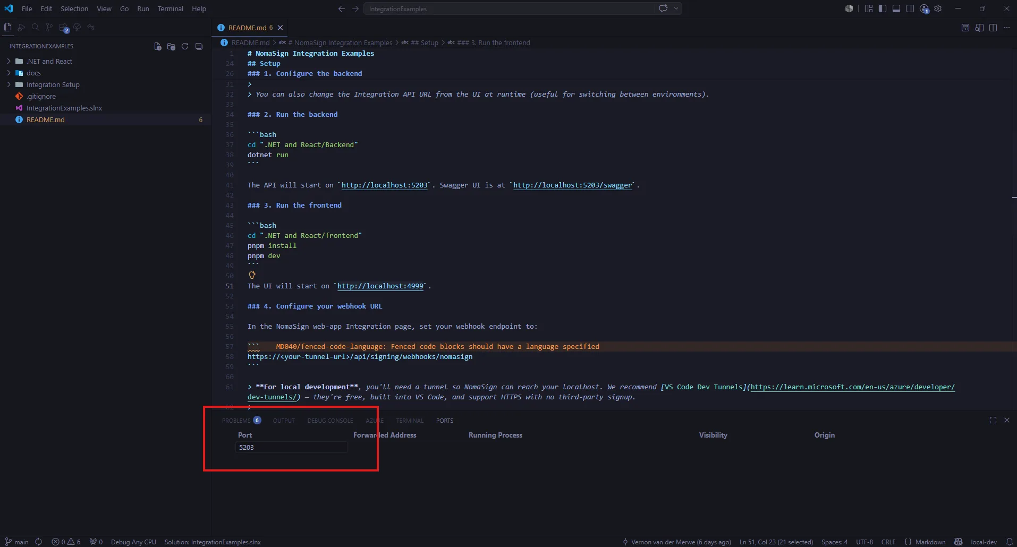Switch to the DEBUG CONSOLE tab

click(x=330, y=420)
